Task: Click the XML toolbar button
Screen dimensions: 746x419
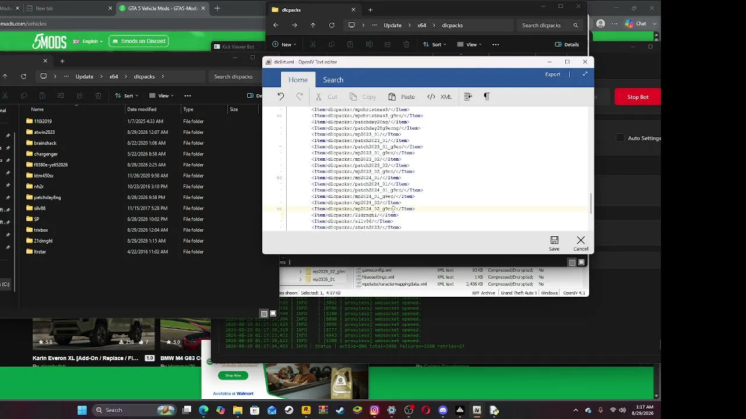Action: pos(439,97)
